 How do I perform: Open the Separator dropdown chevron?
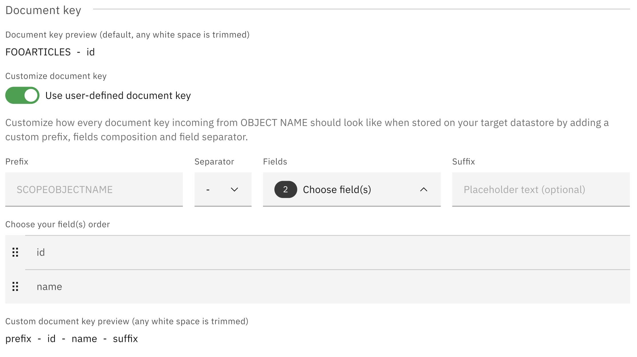click(234, 189)
